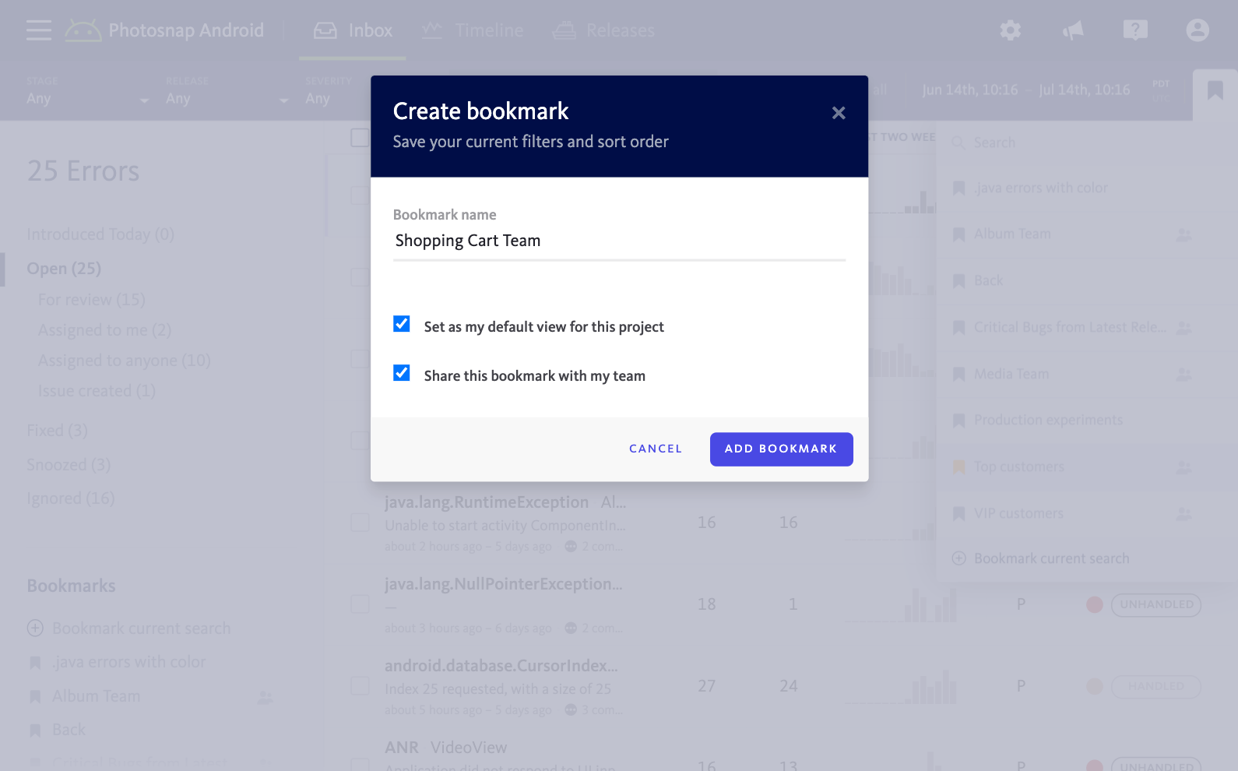Tick the select-all errors checkbox

click(360, 138)
